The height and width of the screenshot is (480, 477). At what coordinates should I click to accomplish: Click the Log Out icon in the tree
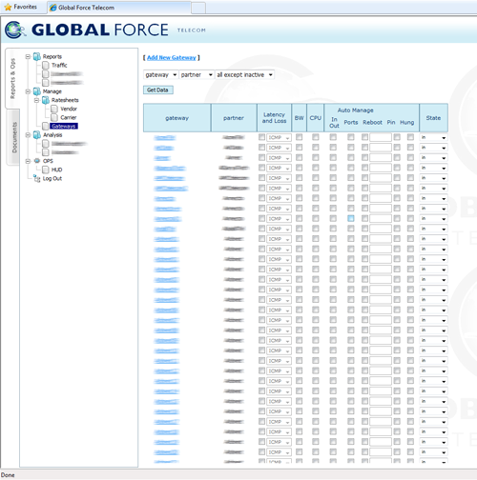tap(37, 178)
